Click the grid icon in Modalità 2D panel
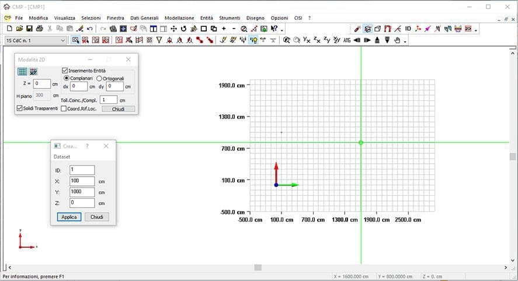The height and width of the screenshot is (281, 518). pos(22,72)
